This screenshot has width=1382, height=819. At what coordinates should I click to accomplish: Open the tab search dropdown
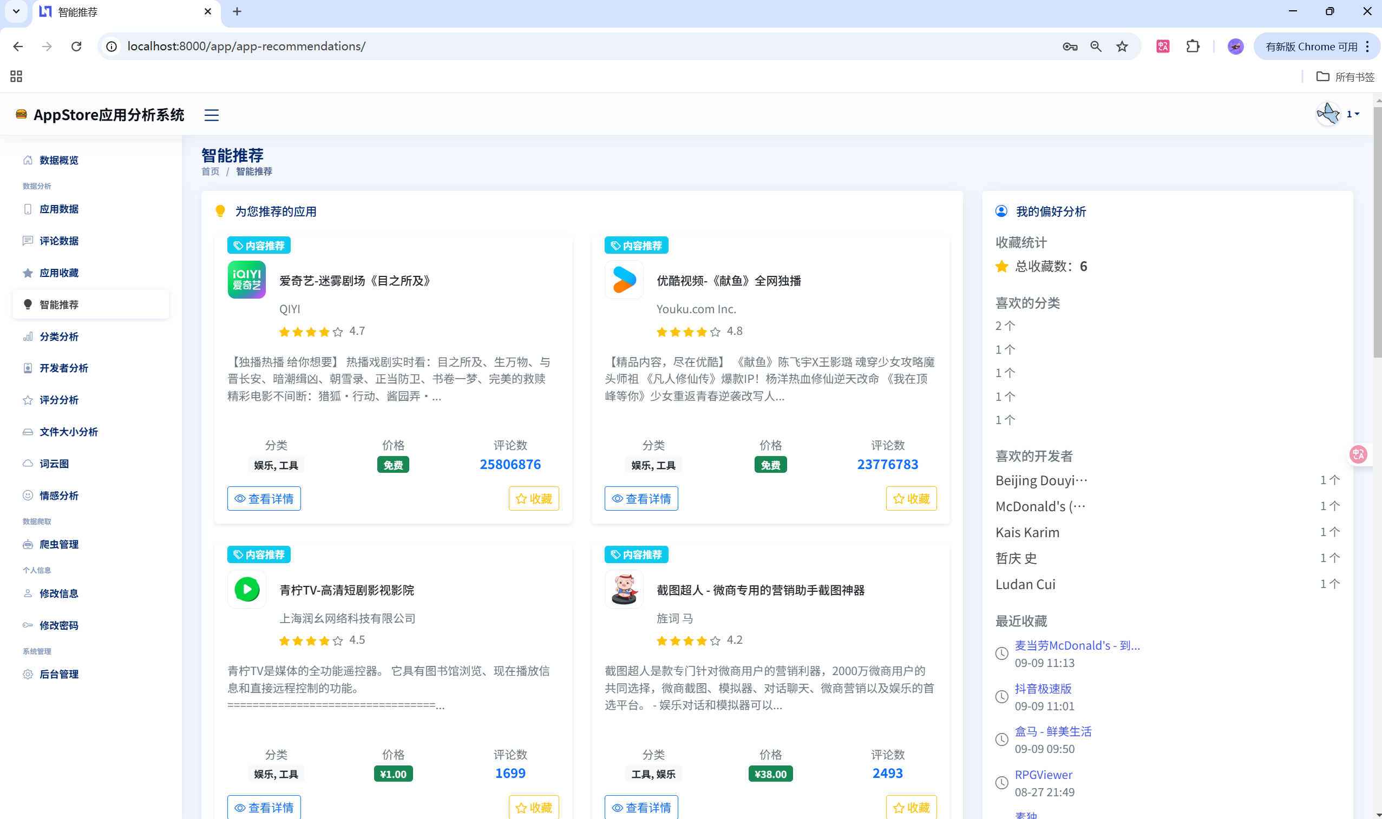point(16,11)
